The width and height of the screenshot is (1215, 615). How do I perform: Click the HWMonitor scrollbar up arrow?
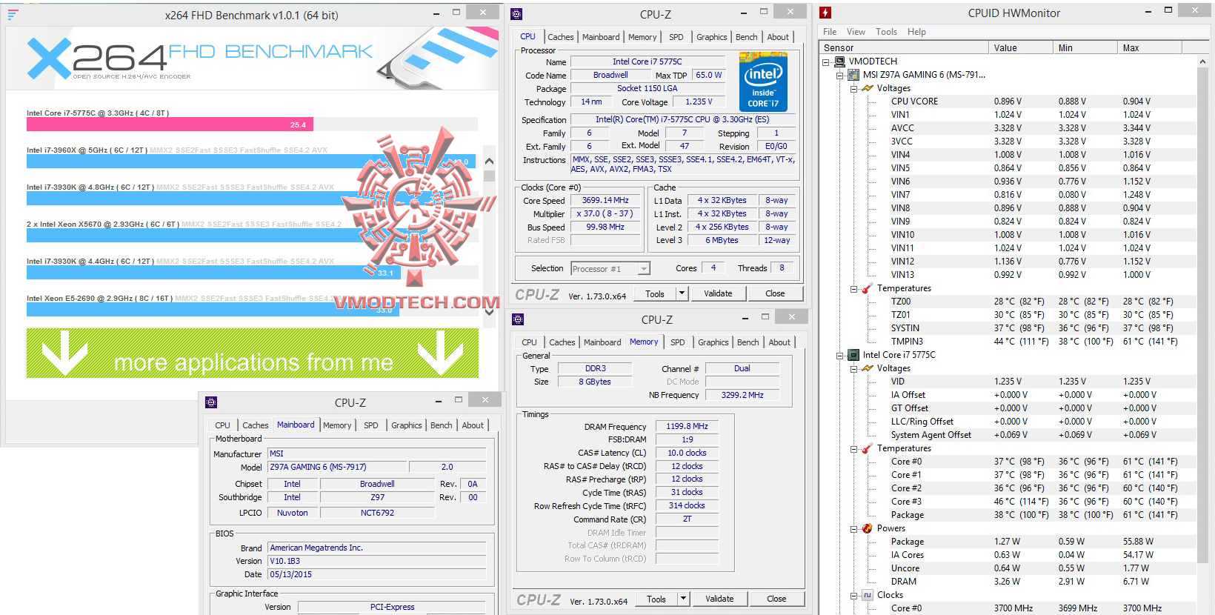tap(1202, 62)
